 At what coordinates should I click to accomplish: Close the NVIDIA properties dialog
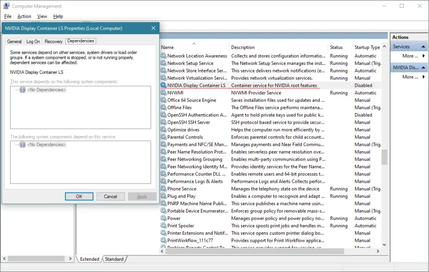point(153,28)
